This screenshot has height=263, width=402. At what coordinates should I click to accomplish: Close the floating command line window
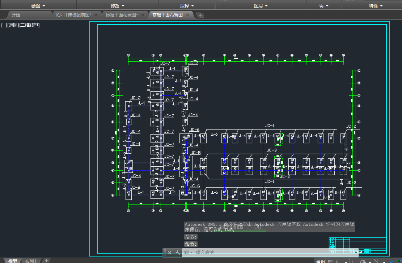coord(169,253)
